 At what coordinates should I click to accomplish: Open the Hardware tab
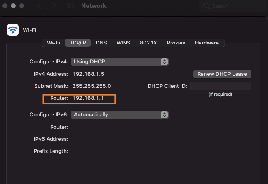[206, 43]
